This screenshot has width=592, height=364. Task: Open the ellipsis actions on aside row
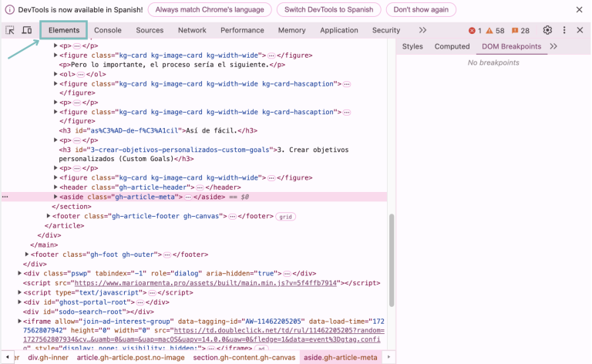(x=5, y=197)
